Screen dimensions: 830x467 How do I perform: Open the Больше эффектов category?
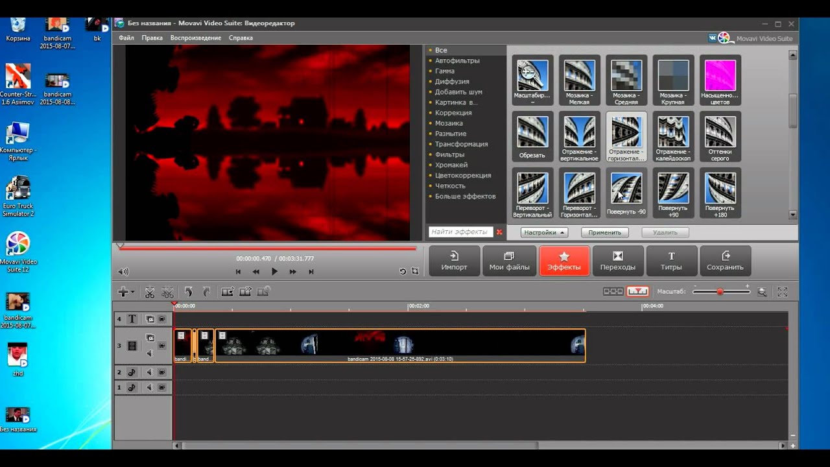click(465, 196)
